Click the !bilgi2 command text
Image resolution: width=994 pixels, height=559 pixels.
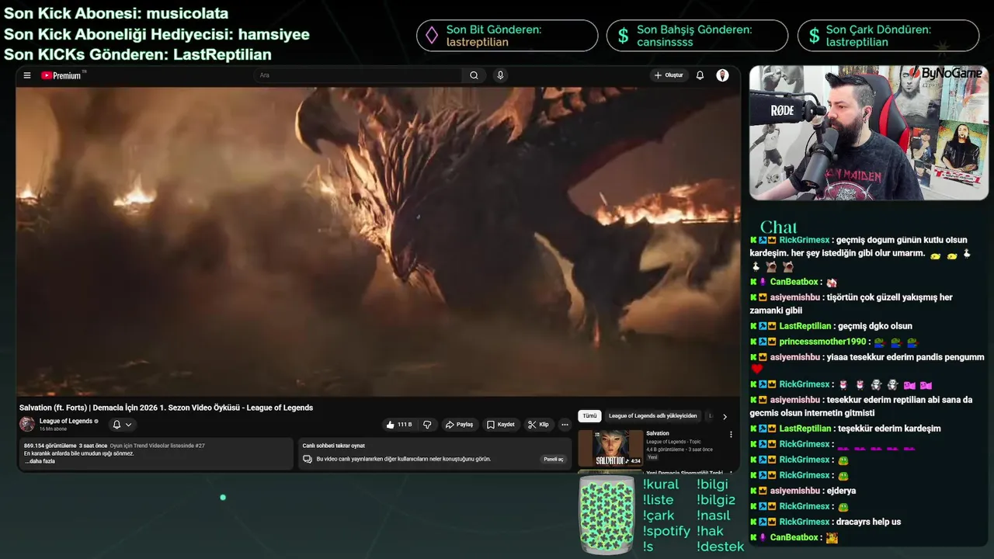point(716,500)
